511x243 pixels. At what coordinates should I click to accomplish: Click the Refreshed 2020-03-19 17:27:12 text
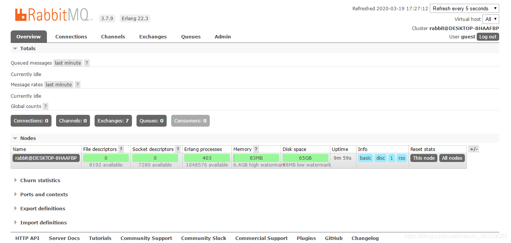390,9
